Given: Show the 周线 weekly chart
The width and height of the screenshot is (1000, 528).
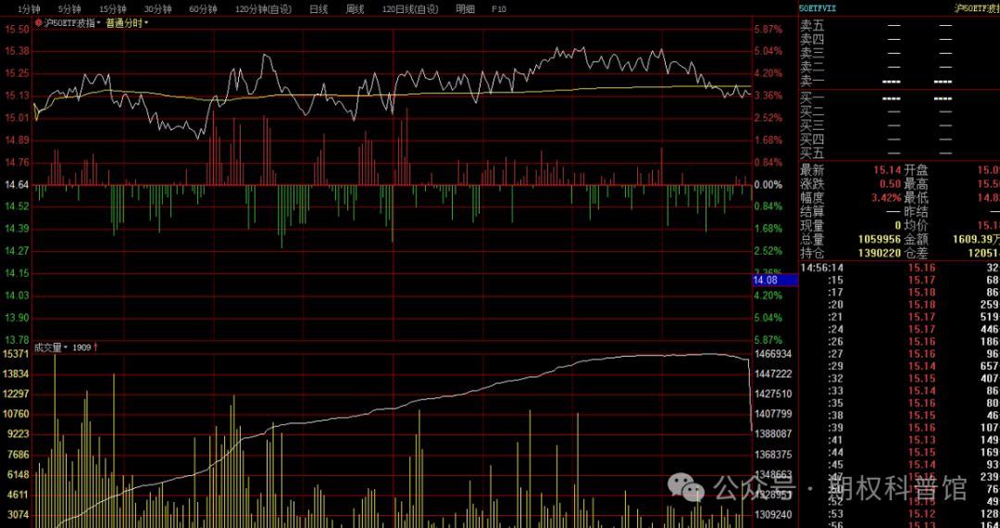Looking at the screenshot, I should 356,8.
